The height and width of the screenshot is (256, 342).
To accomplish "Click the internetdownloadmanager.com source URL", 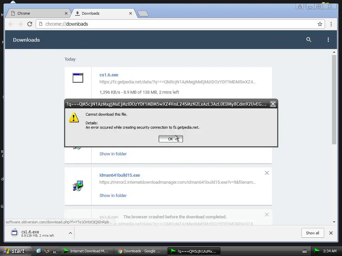I will [x=178, y=182].
